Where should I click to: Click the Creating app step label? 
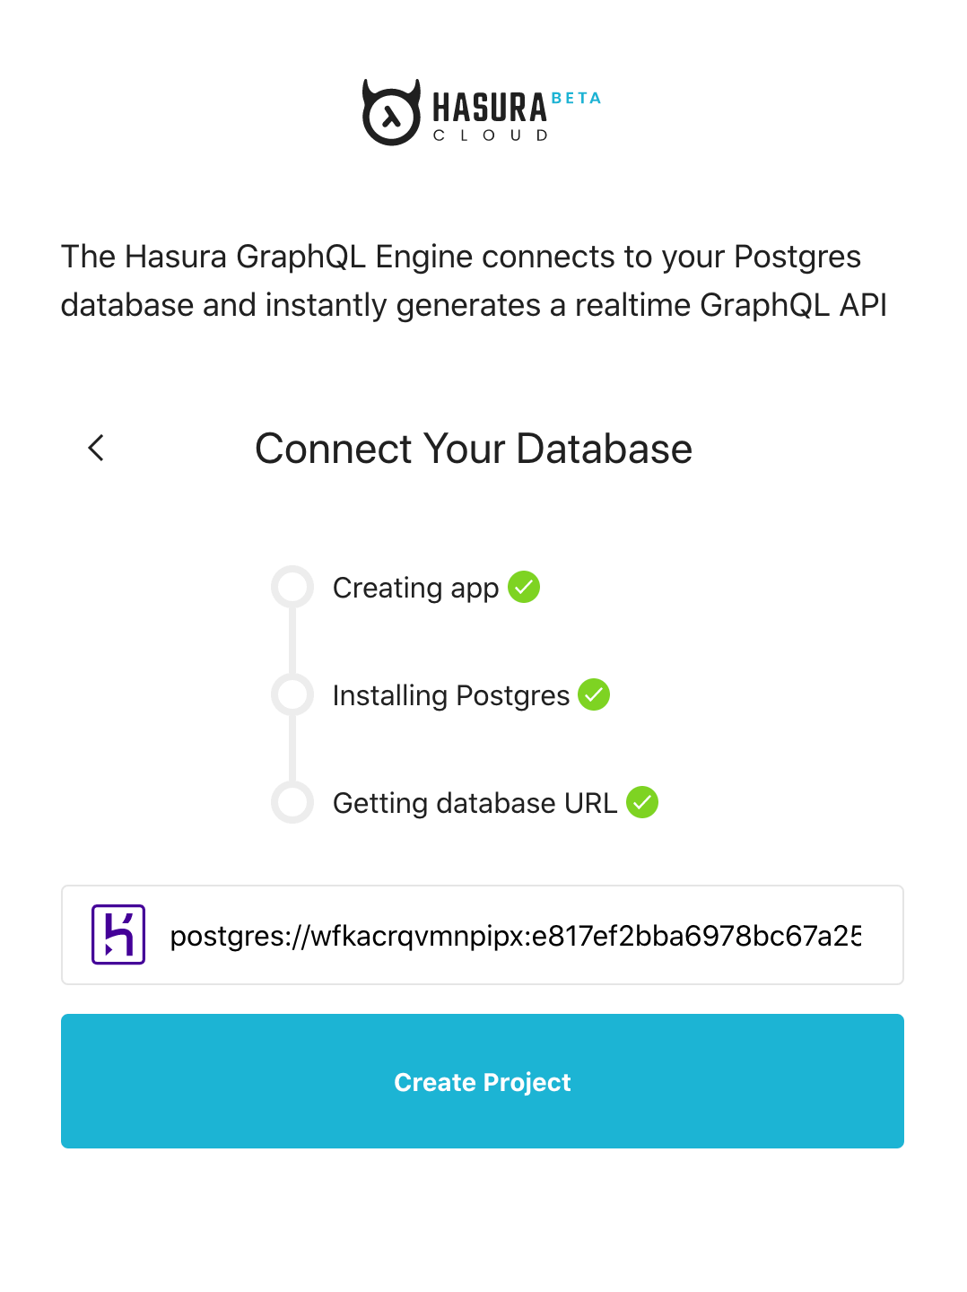(x=415, y=589)
